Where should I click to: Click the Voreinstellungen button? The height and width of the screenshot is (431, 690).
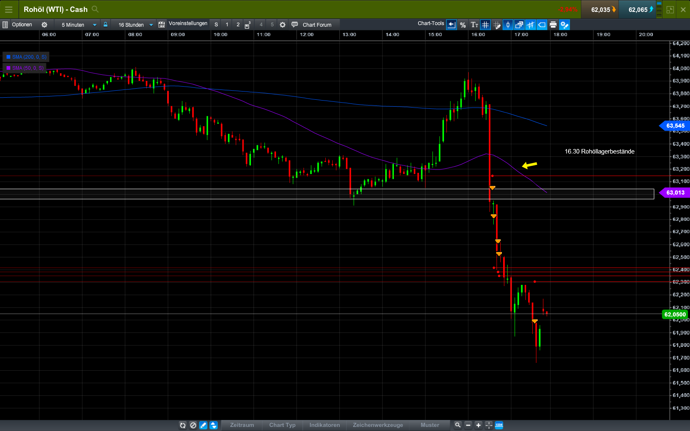(188, 23)
